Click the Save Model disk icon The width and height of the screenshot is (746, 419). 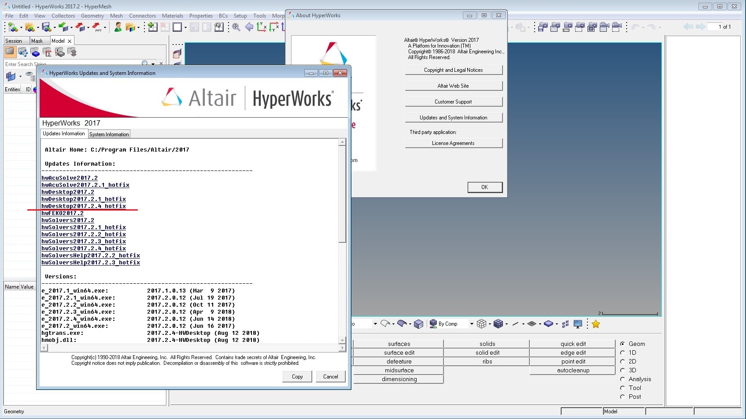click(46, 27)
